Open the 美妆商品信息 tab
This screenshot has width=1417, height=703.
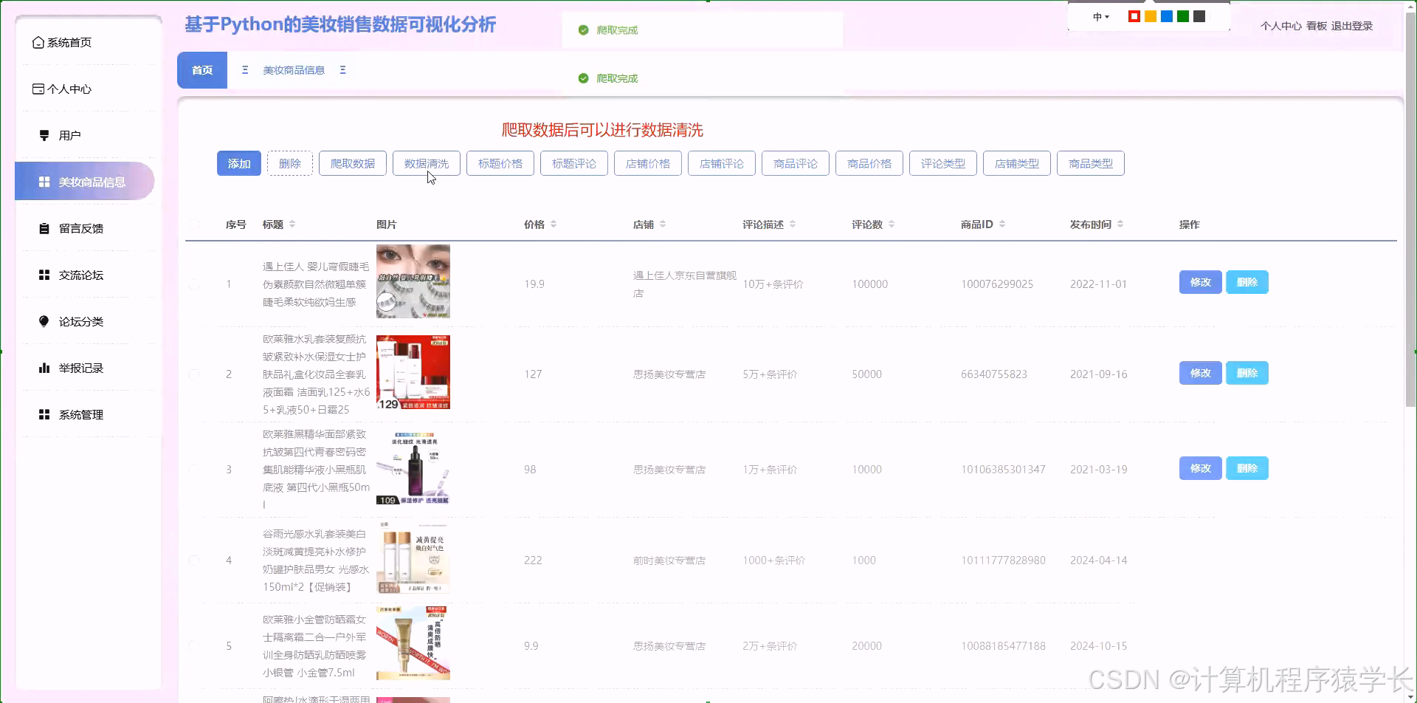coord(293,70)
